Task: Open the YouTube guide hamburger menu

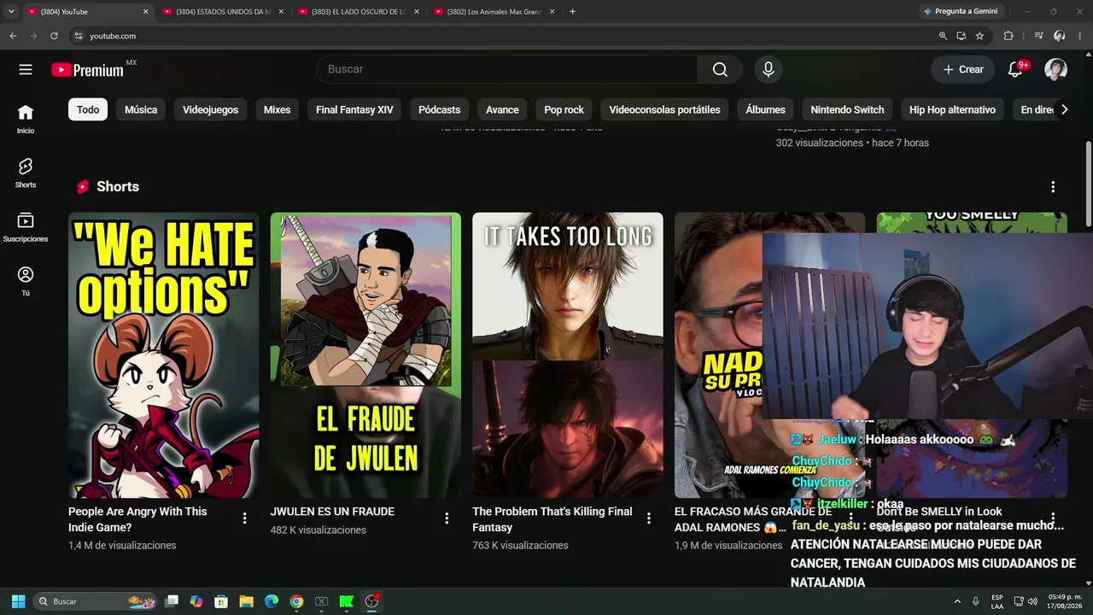Action: (26, 69)
